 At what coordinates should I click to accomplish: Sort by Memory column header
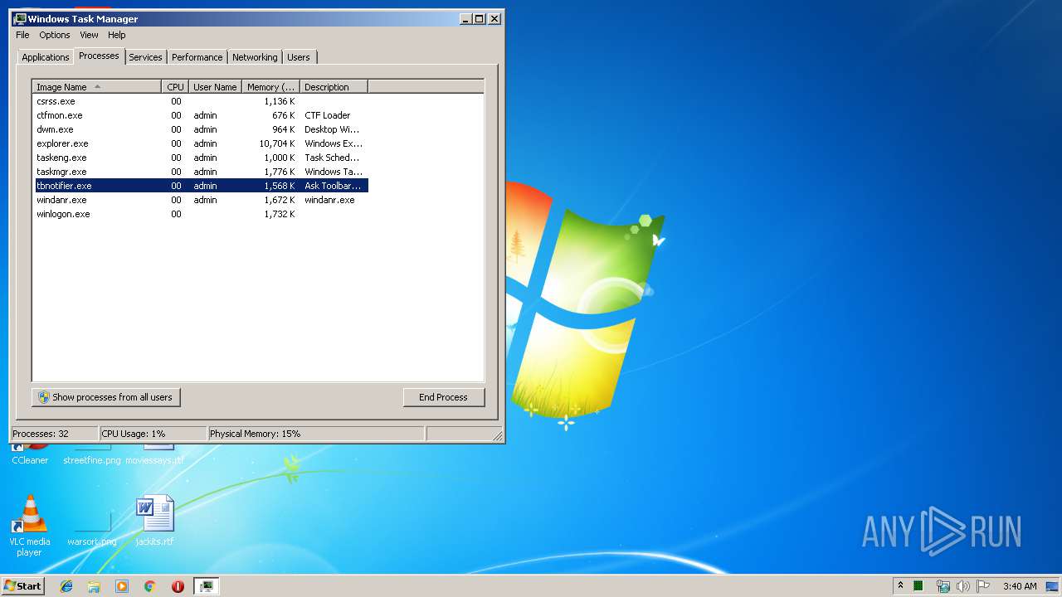[x=270, y=87]
